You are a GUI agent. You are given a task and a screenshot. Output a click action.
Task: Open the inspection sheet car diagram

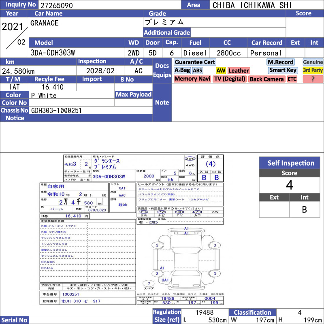(186, 258)
